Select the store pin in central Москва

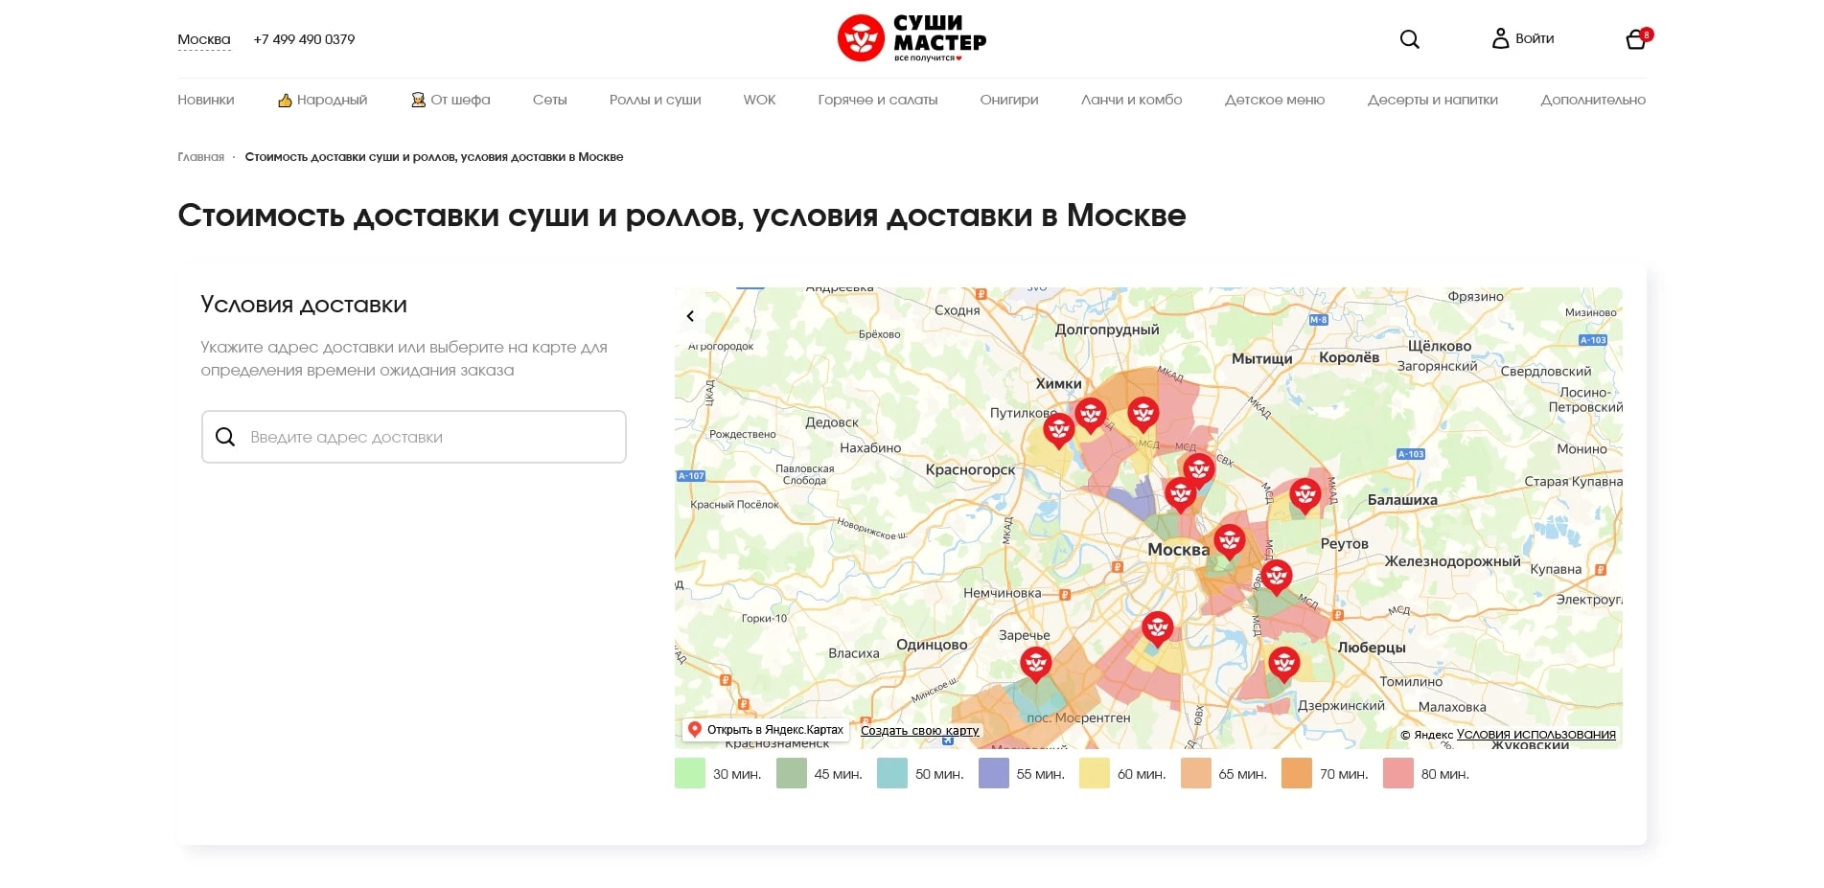[1229, 539]
